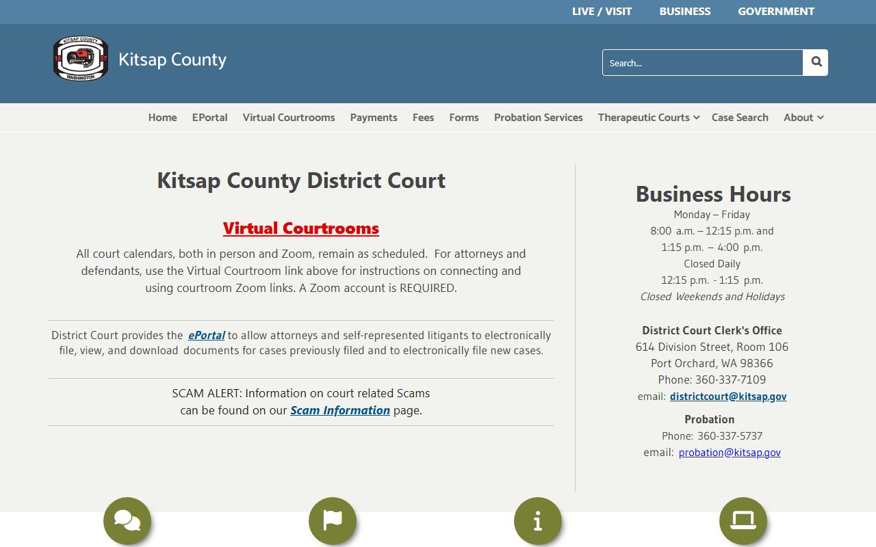
Task: Click the search magnifier button
Action: [x=816, y=62]
